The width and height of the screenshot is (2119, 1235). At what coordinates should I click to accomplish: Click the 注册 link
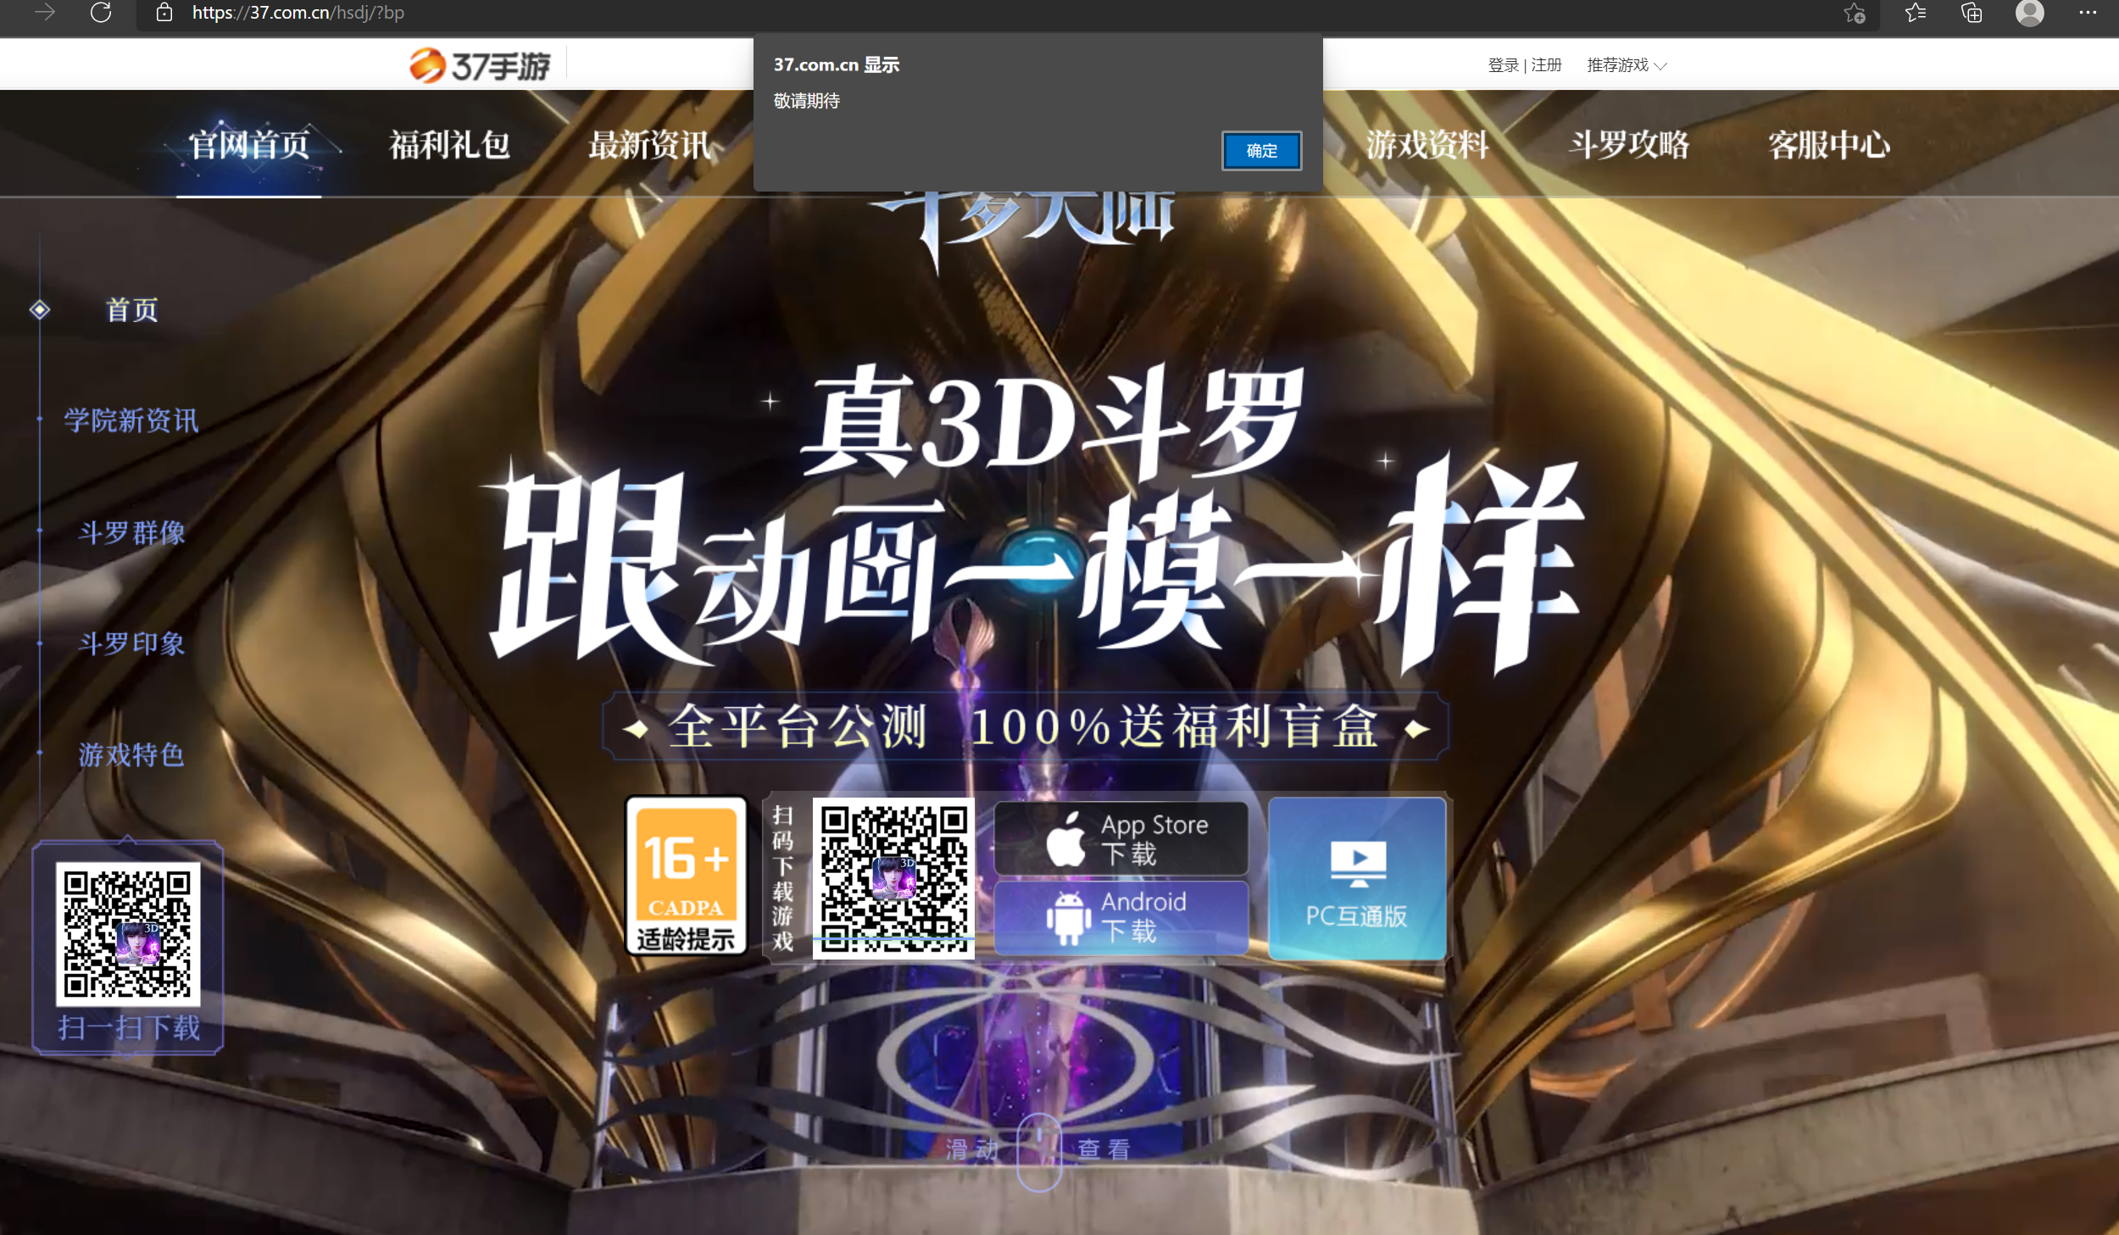click(x=1546, y=65)
